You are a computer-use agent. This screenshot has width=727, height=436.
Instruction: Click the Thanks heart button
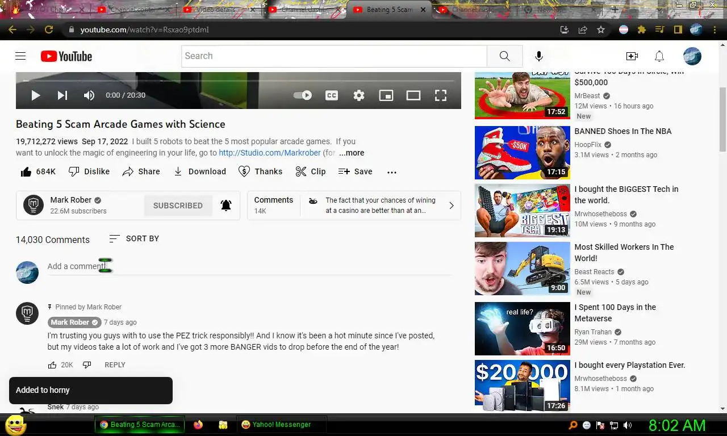260,171
